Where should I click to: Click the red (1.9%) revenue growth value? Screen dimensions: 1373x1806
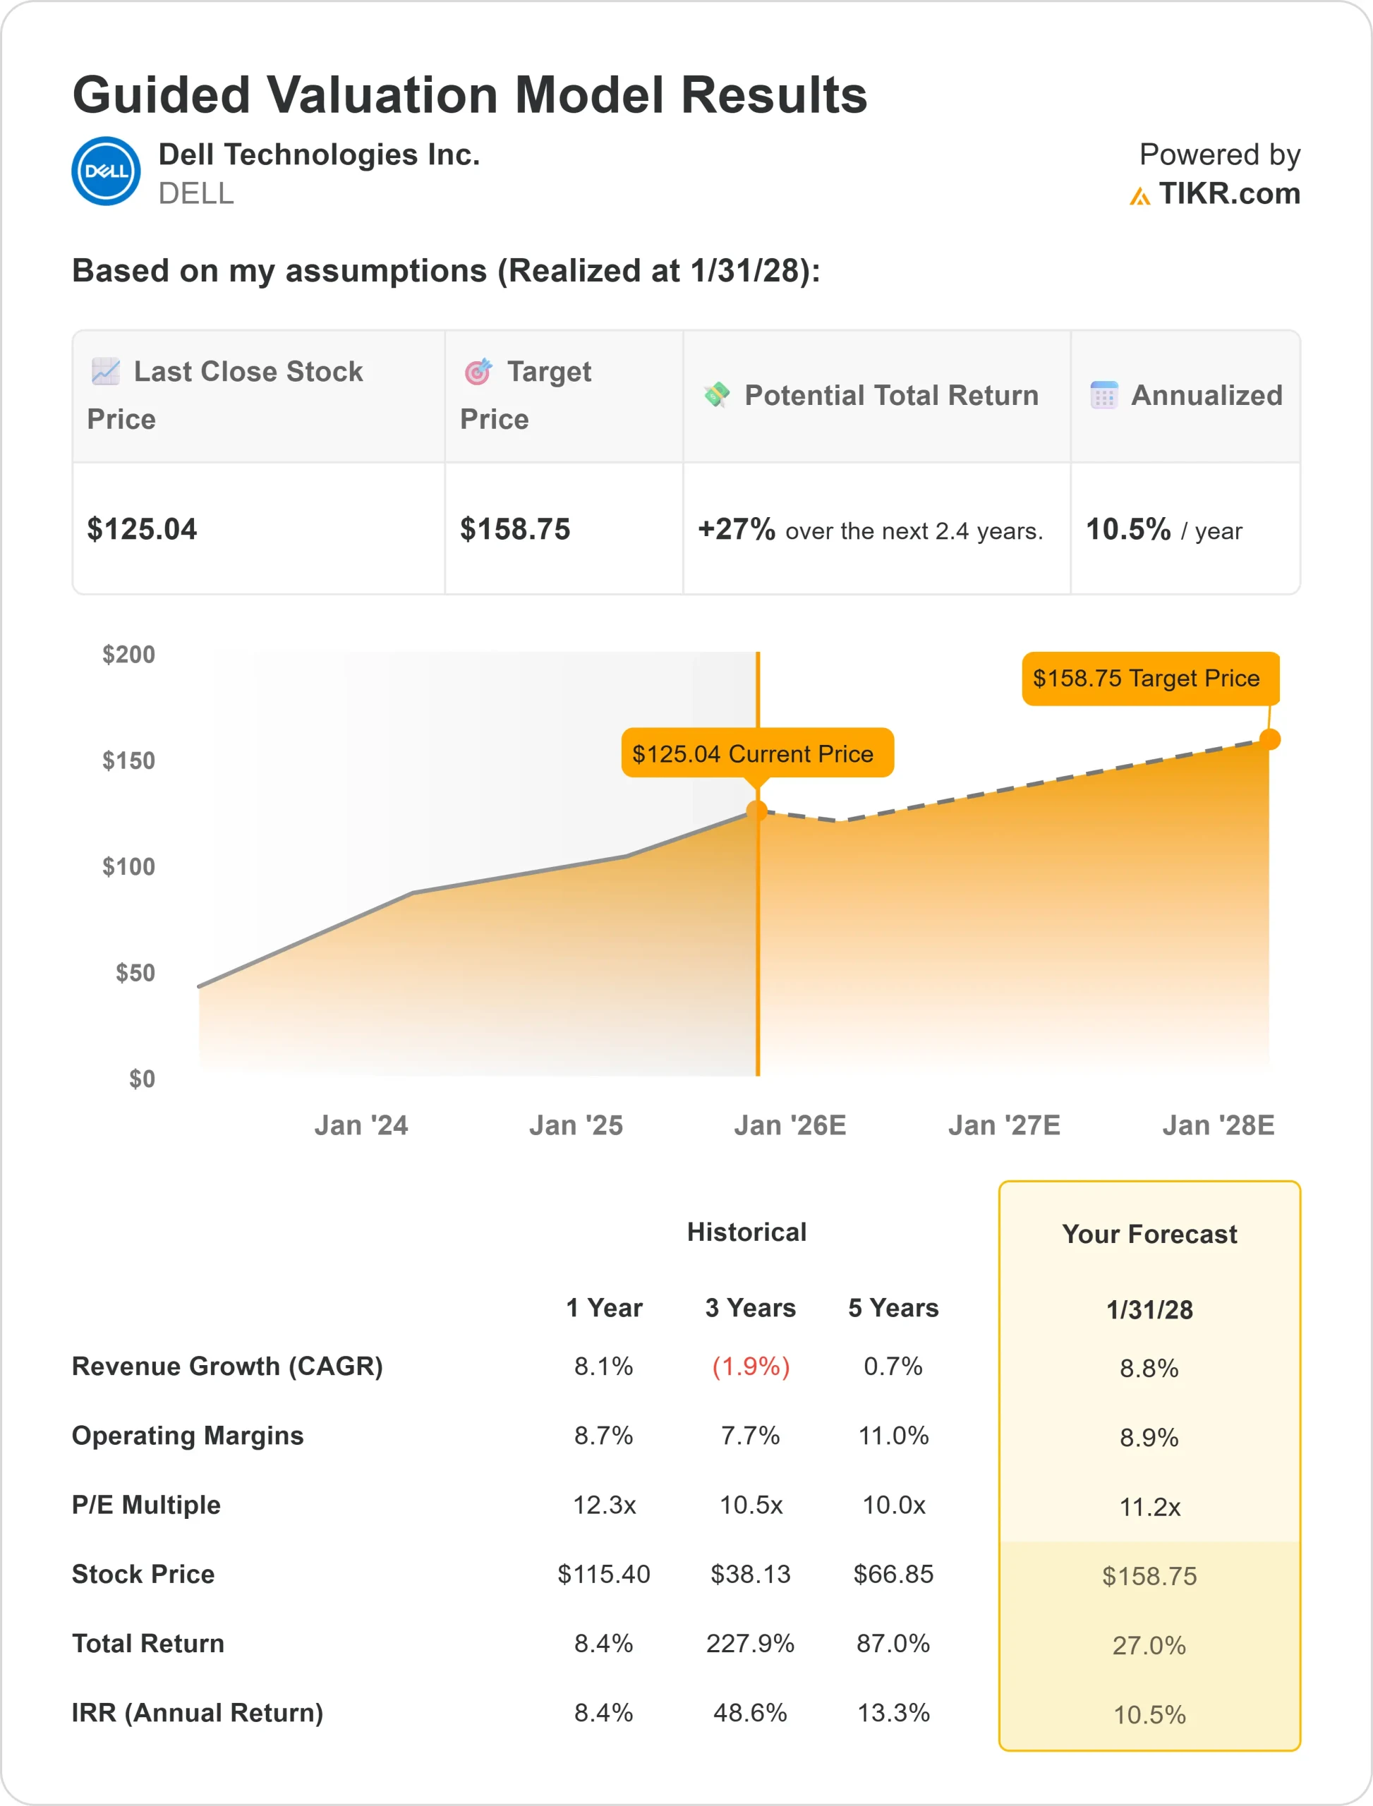[750, 1366]
